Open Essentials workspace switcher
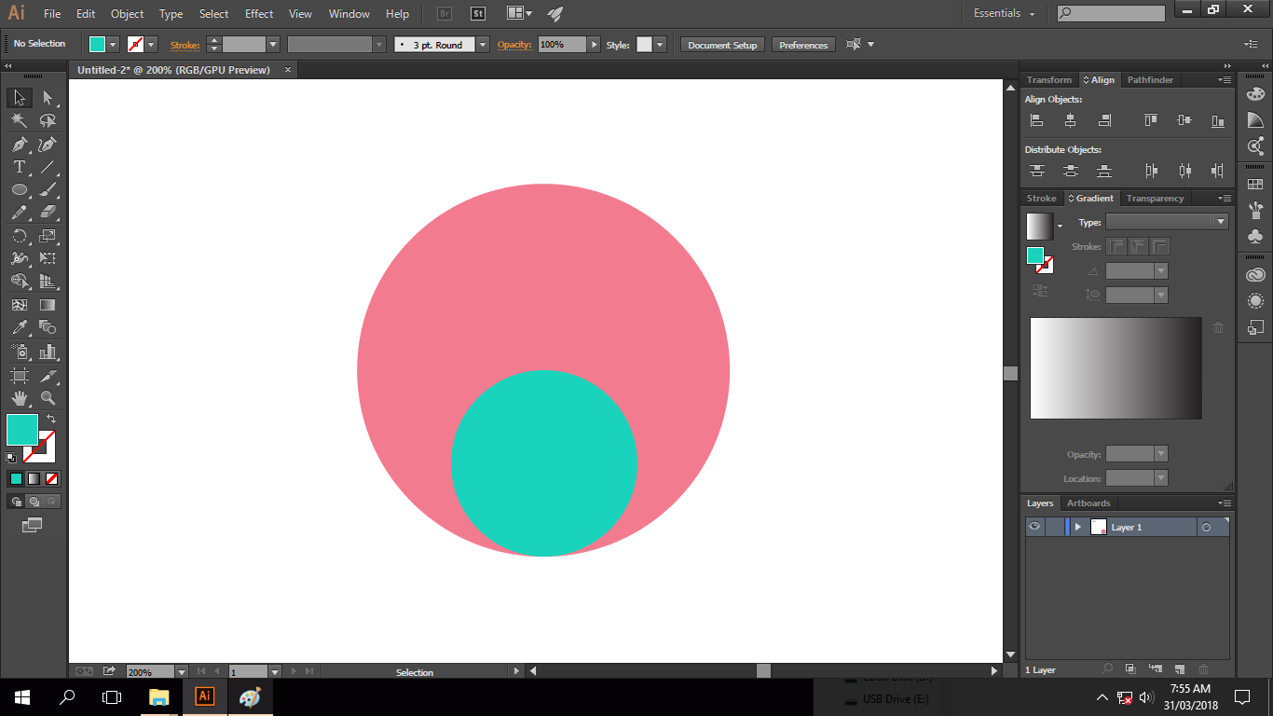This screenshot has width=1273, height=716. (x=1005, y=14)
